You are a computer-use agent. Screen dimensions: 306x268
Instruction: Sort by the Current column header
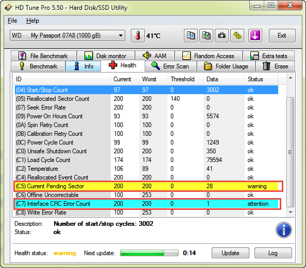[x=125, y=79]
